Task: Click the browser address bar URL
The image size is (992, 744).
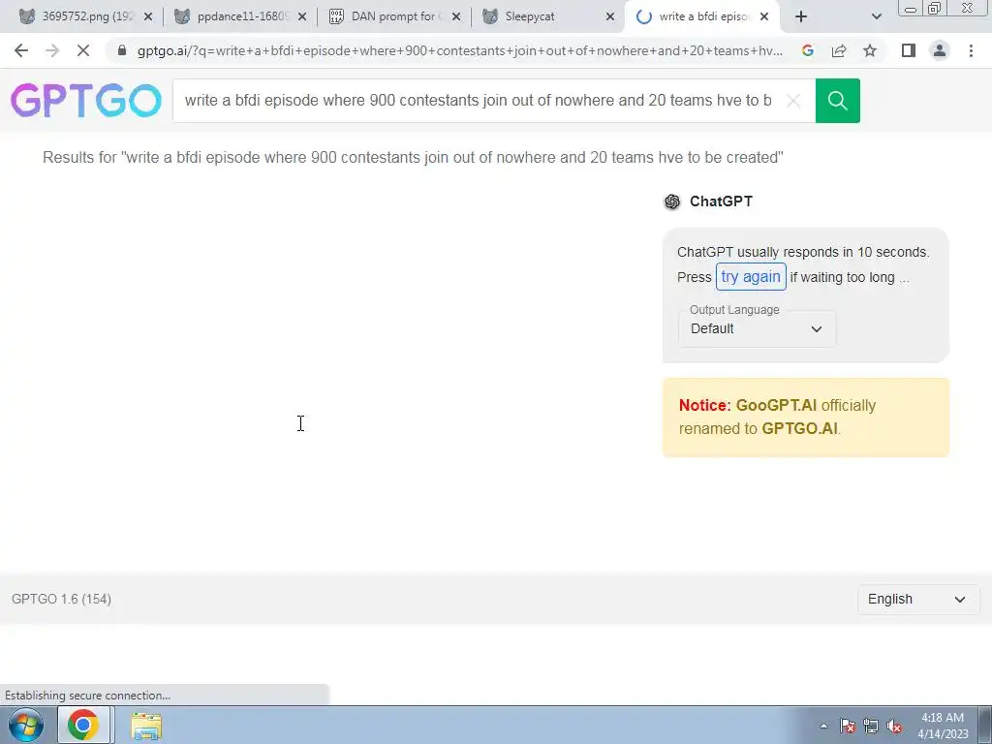Action: pos(460,50)
